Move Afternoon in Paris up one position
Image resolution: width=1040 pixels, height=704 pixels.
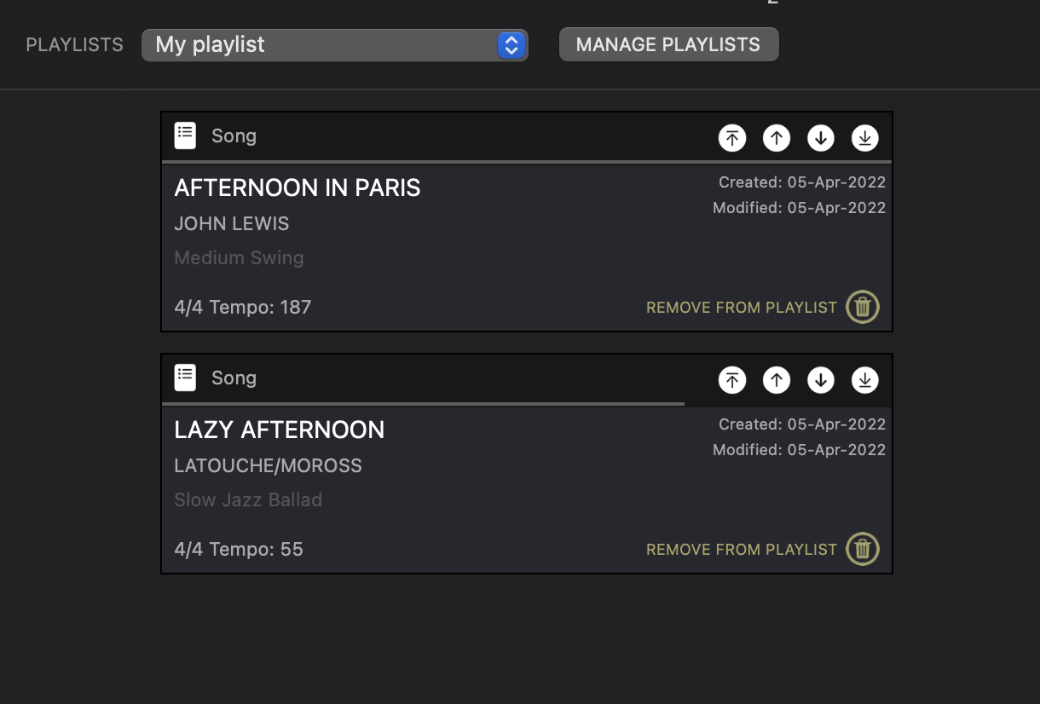(777, 138)
